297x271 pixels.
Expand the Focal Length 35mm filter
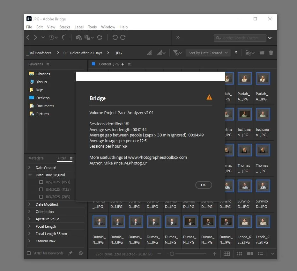tap(29, 233)
